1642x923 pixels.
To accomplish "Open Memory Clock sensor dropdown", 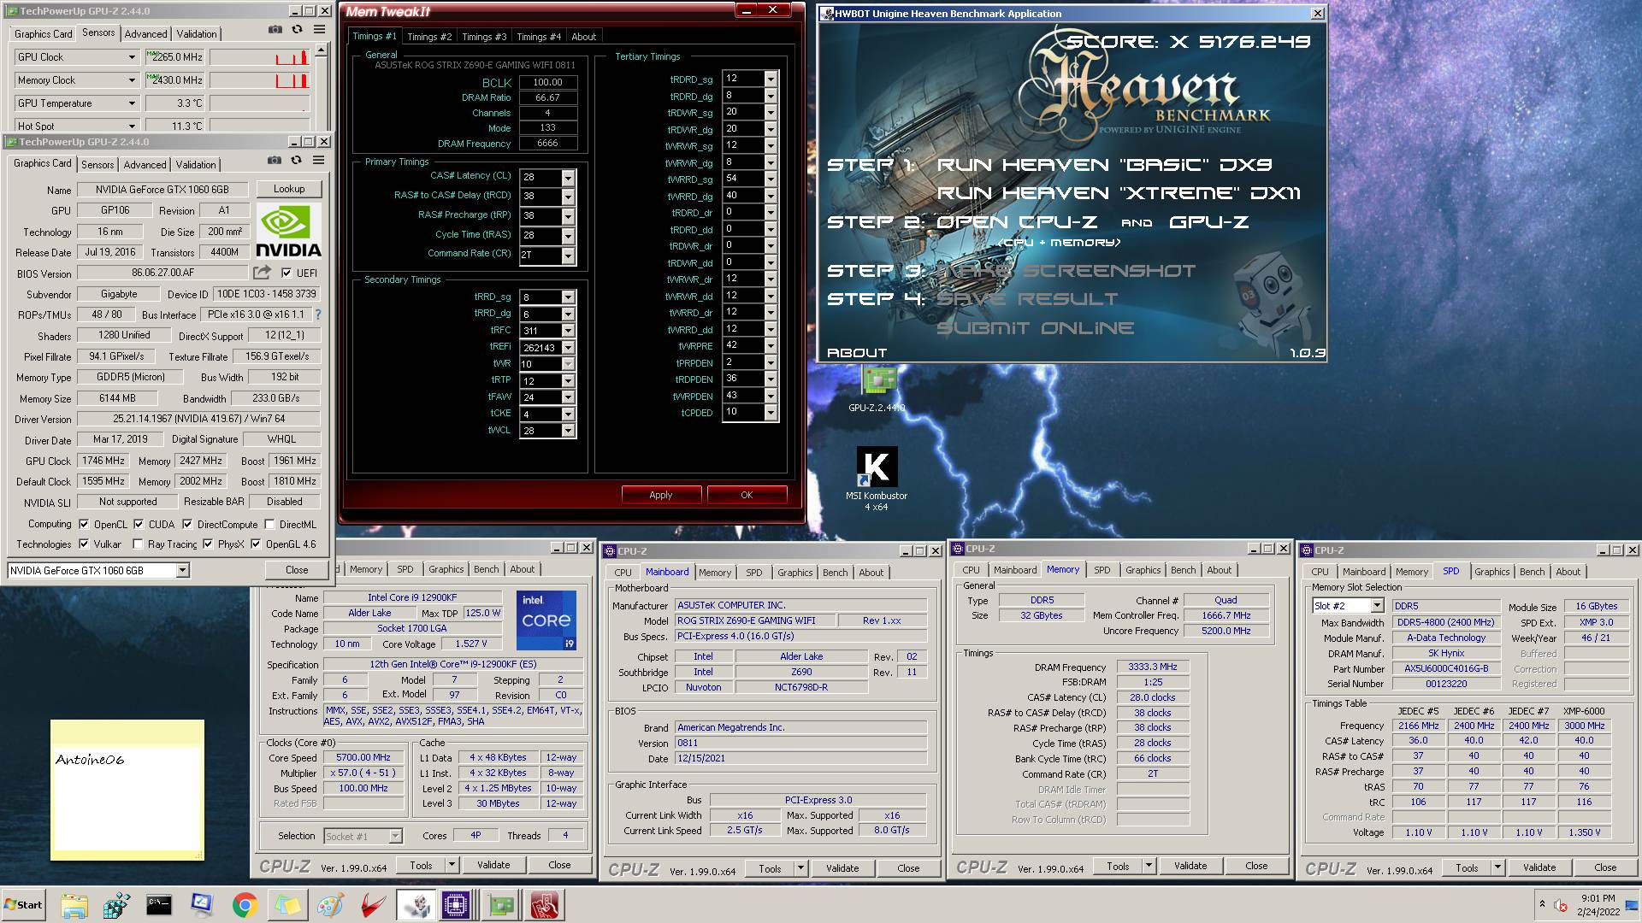I will (x=132, y=80).
